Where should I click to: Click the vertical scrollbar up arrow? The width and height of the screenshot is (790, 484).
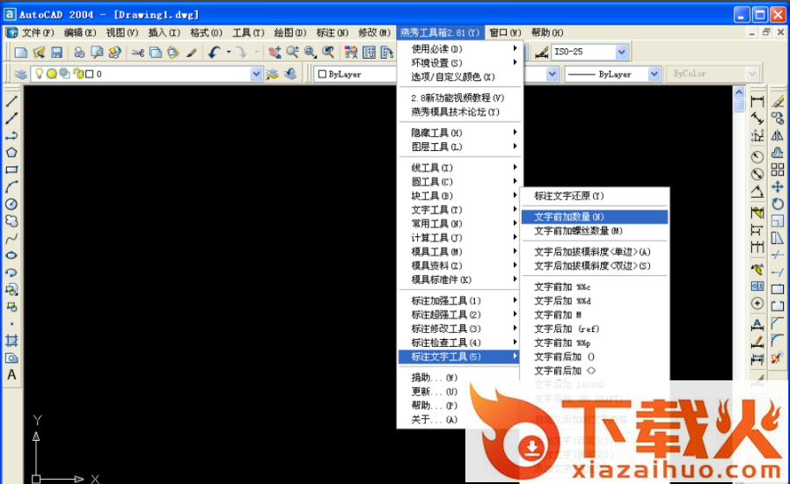pyautogui.click(x=739, y=92)
